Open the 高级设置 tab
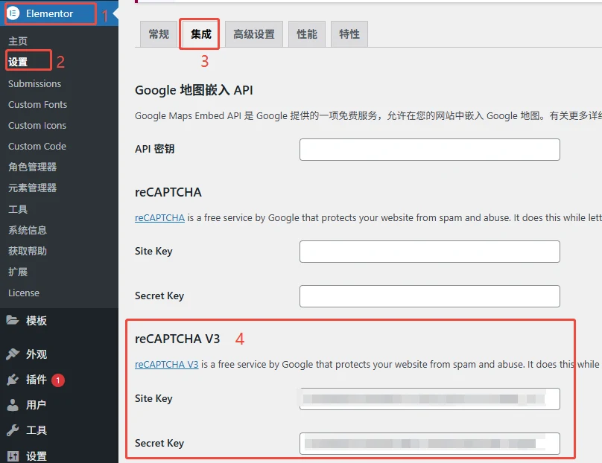 [x=254, y=34]
